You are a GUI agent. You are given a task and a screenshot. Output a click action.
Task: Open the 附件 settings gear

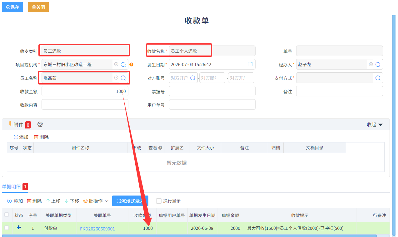40,124
